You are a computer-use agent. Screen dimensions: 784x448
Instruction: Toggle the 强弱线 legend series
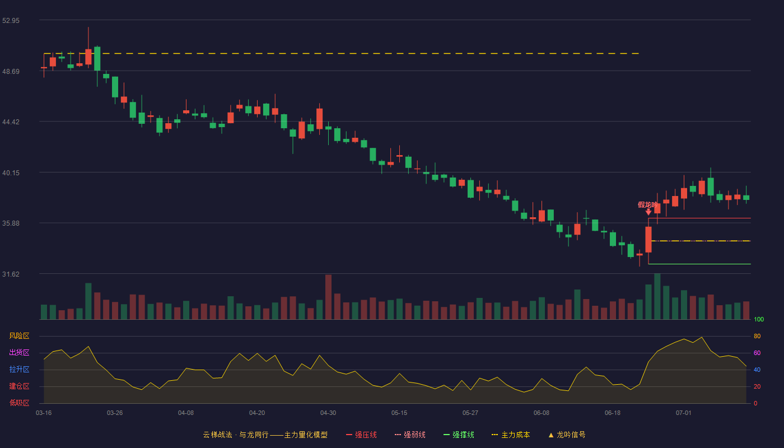point(410,435)
